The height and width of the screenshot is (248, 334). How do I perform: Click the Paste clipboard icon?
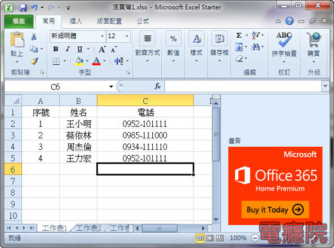click(x=17, y=39)
